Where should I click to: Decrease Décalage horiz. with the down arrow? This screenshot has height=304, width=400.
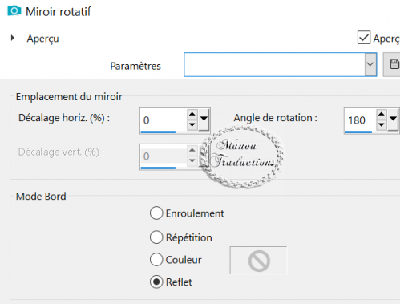point(192,124)
